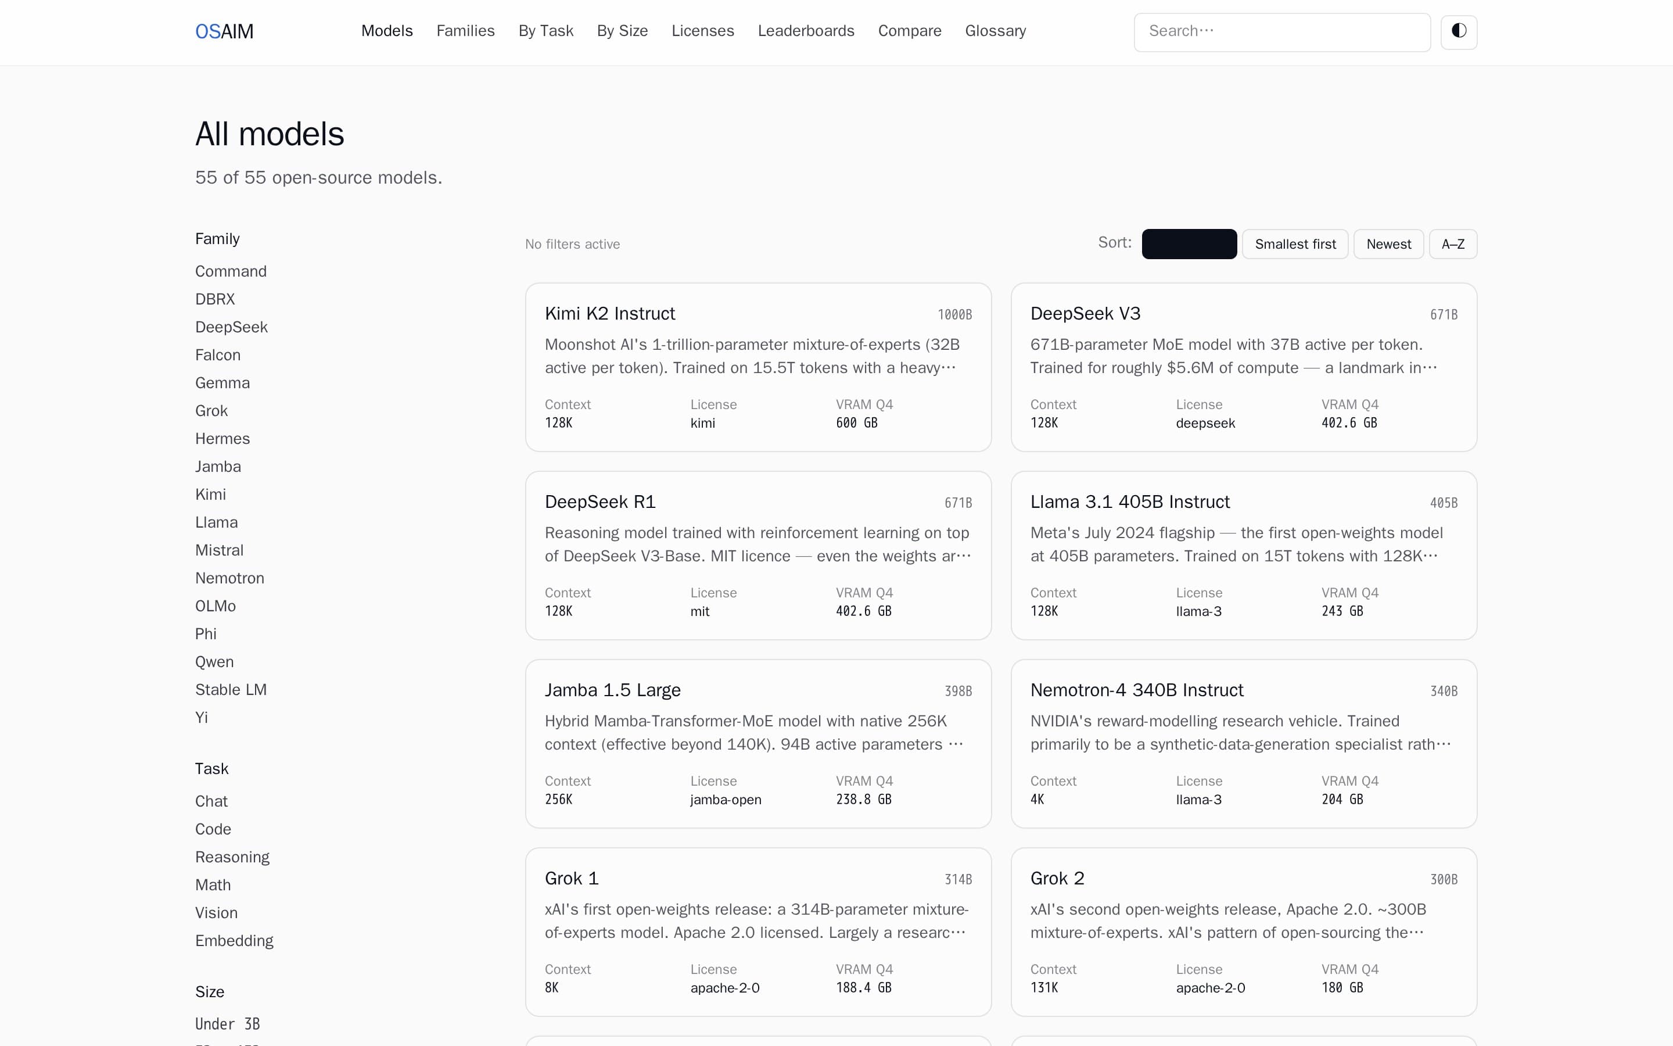Open the DeepSeek R1 model card
The width and height of the screenshot is (1673, 1046).
click(759, 556)
